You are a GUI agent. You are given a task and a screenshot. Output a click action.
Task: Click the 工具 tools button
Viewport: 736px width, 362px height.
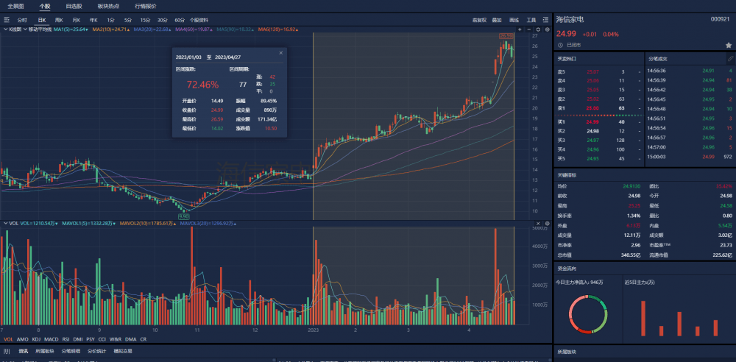[531, 20]
